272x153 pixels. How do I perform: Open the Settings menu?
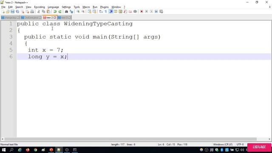(x=66, y=7)
